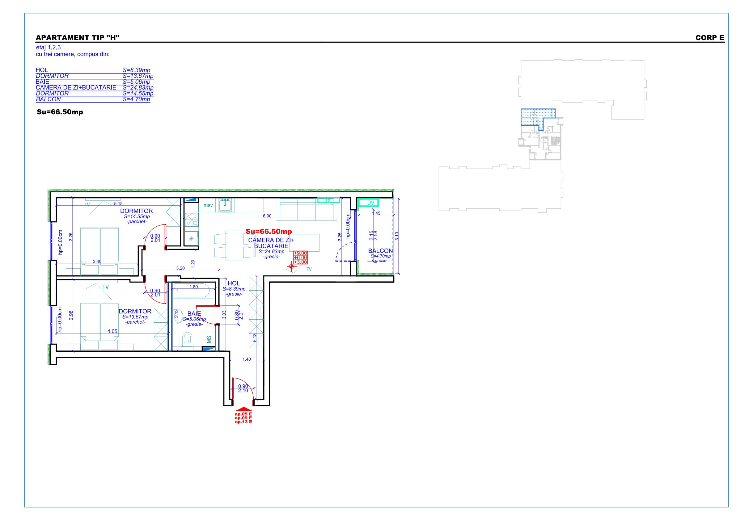Click the entrance door 0.90/2.10 dimension
This screenshot has height=520, width=736.
click(243, 388)
